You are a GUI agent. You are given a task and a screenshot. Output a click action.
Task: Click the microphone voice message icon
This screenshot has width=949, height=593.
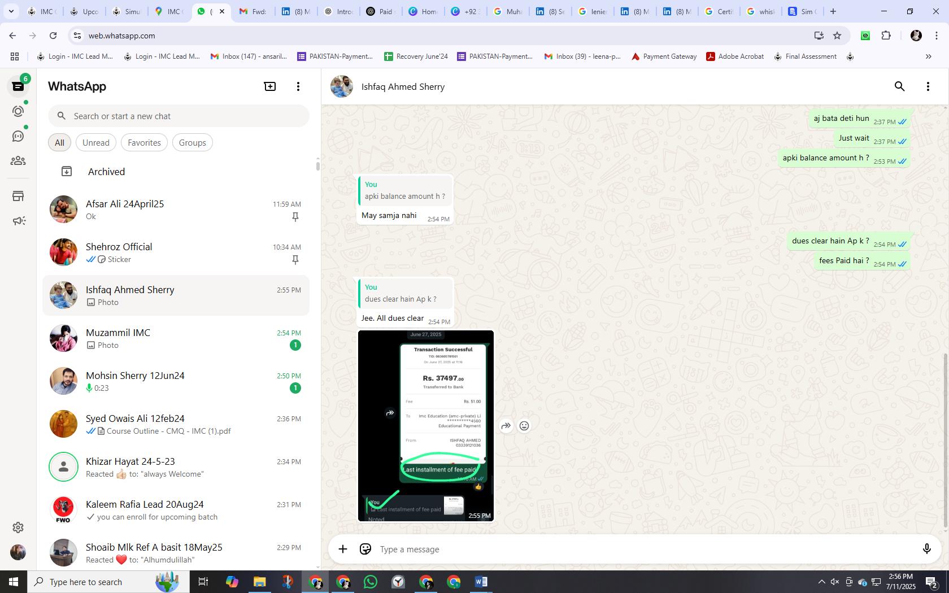pyautogui.click(x=926, y=549)
